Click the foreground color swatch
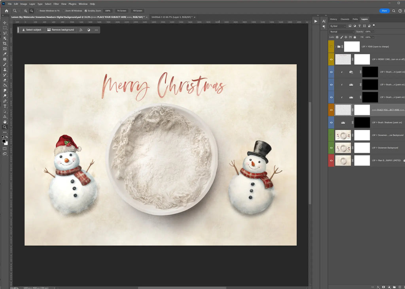Image resolution: width=405 pixels, height=289 pixels. click(x=4, y=141)
